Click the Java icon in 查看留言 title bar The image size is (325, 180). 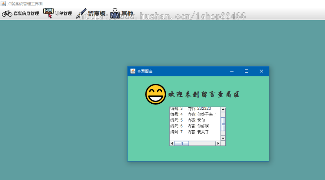click(x=133, y=71)
